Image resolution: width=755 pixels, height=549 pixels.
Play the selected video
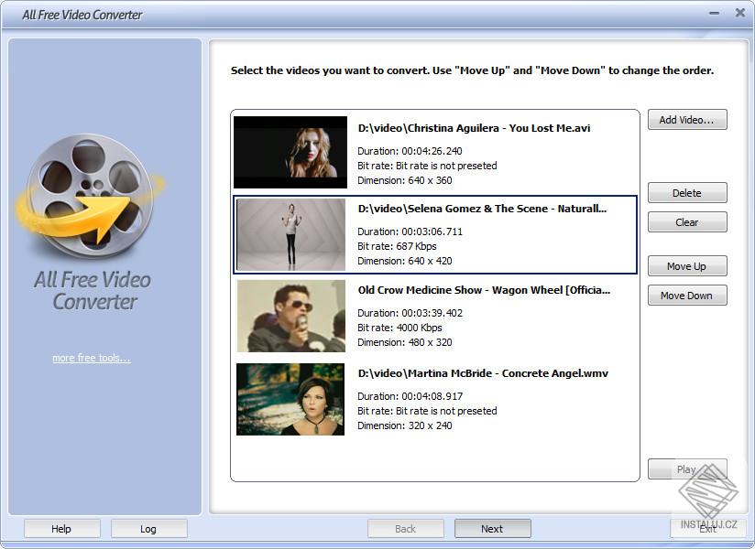click(x=687, y=468)
